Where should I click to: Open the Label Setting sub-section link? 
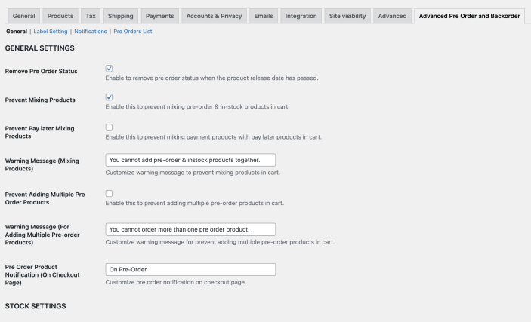pos(51,31)
